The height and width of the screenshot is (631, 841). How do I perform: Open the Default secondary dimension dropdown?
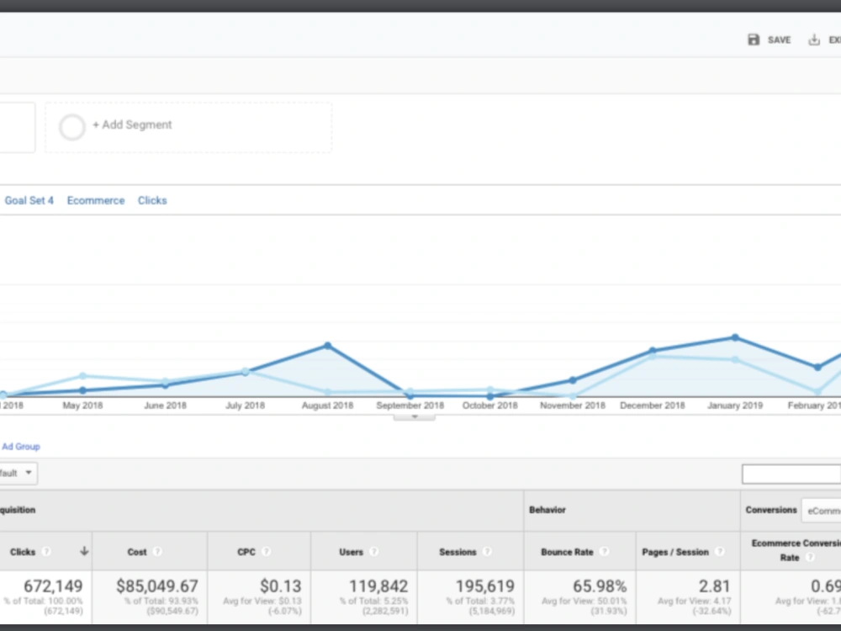coord(19,473)
